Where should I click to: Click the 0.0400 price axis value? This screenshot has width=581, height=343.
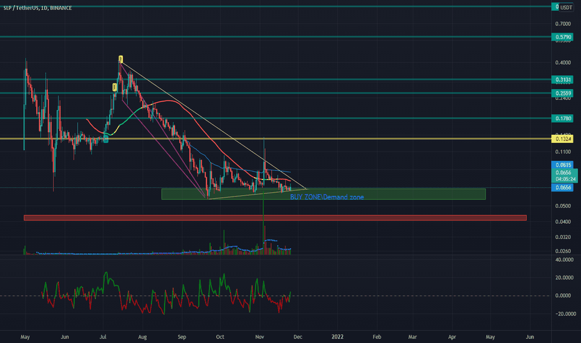pyautogui.click(x=563, y=222)
